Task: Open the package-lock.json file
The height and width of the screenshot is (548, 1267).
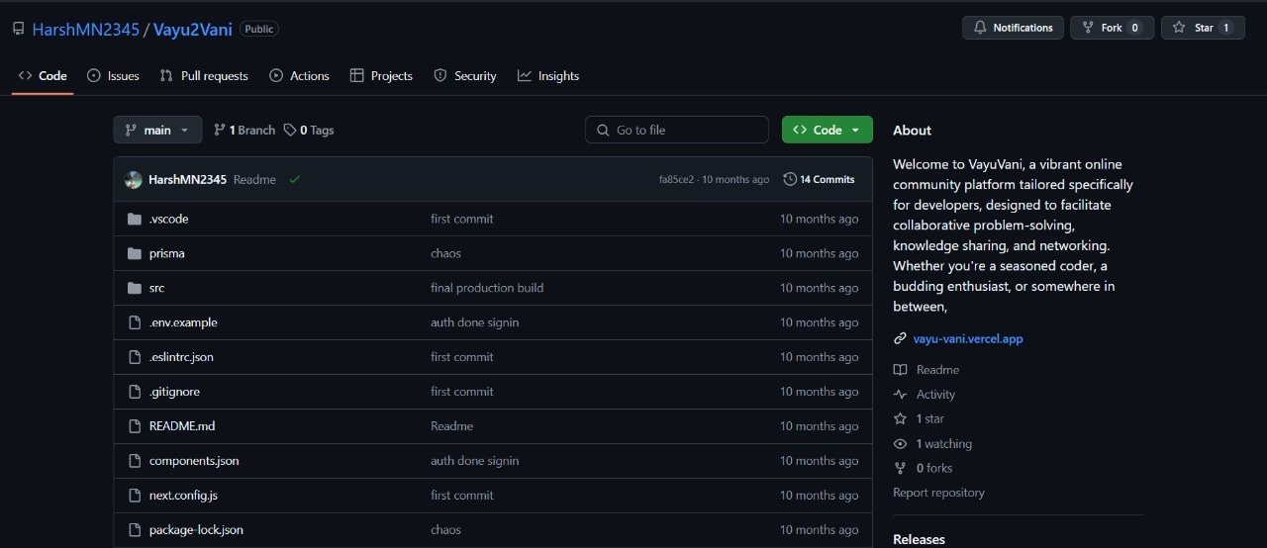Action: point(196,530)
